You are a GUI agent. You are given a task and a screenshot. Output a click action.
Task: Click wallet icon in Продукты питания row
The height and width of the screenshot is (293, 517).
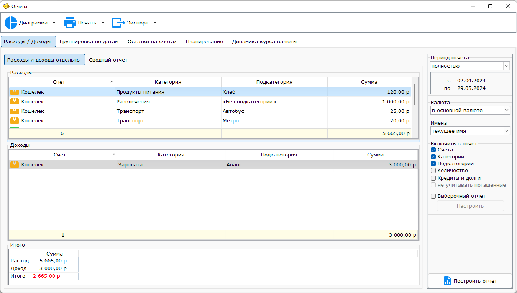[15, 92]
